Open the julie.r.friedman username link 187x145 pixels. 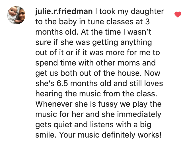tap(64, 11)
